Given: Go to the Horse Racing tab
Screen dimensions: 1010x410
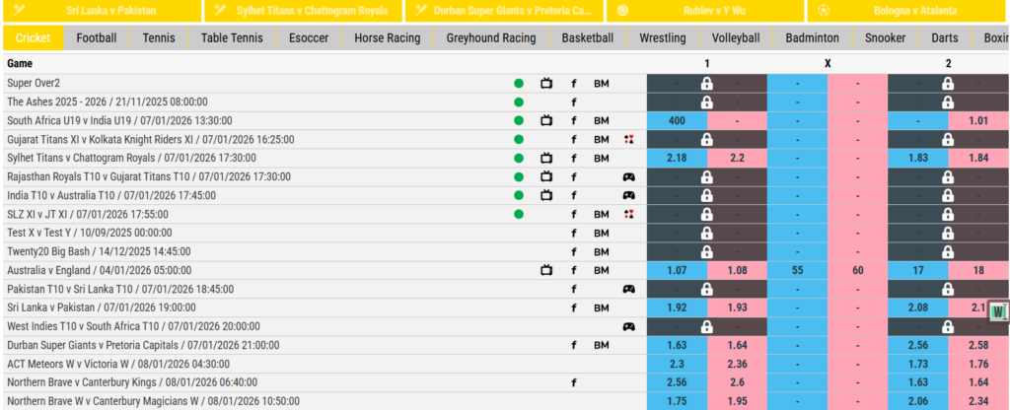Looking at the screenshot, I should (387, 38).
